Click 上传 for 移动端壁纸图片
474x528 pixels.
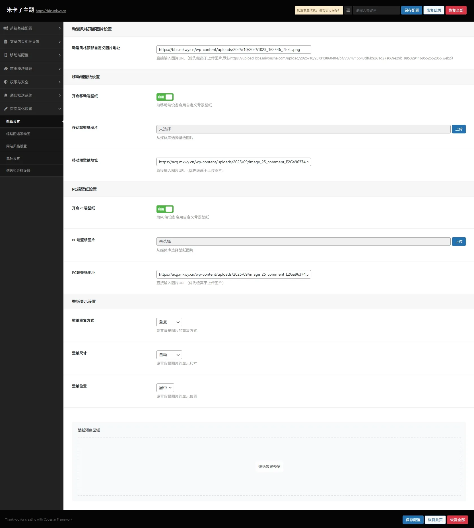coord(459,129)
